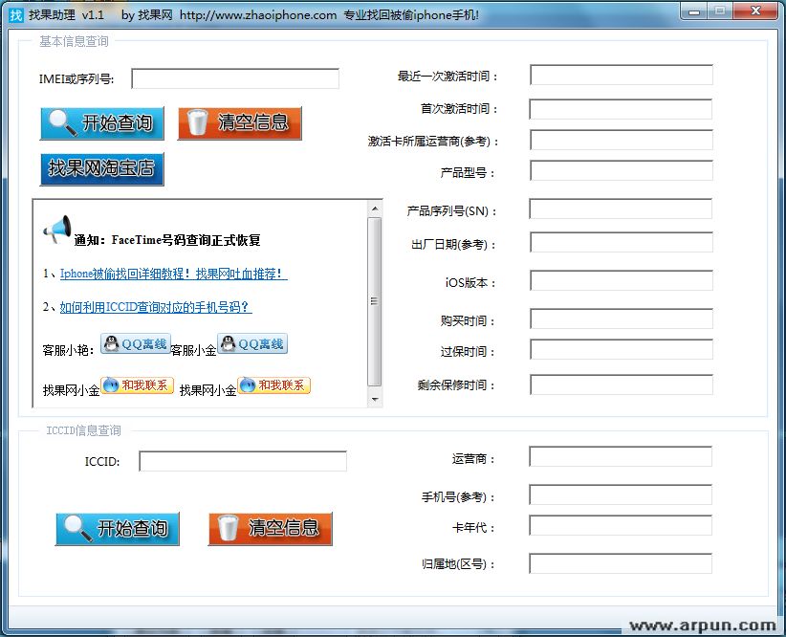786x637 pixels.
Task: Click the 开始查询 button in ICCID section
Action: coord(118,529)
